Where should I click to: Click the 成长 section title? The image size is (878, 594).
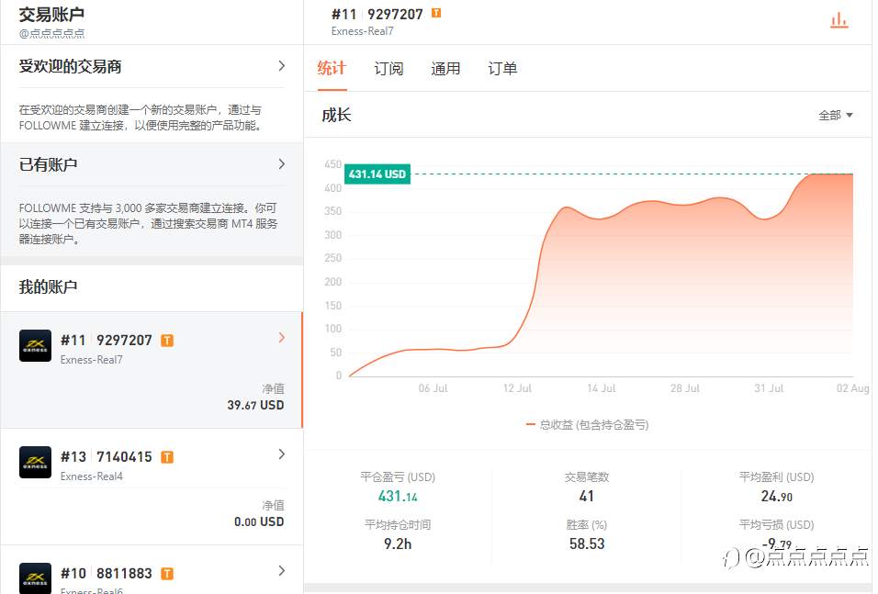point(336,116)
